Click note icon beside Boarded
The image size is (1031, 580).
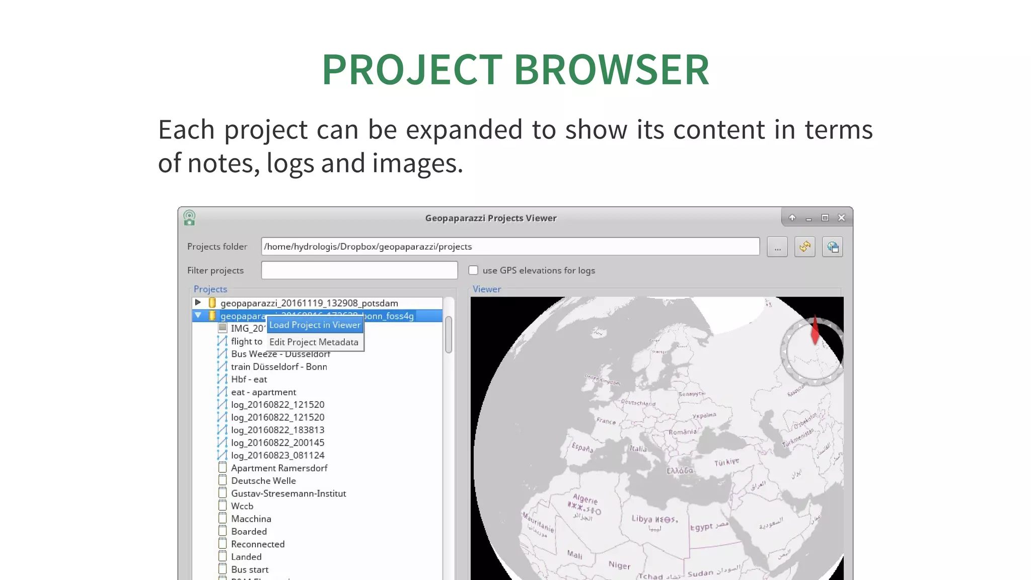click(x=223, y=531)
